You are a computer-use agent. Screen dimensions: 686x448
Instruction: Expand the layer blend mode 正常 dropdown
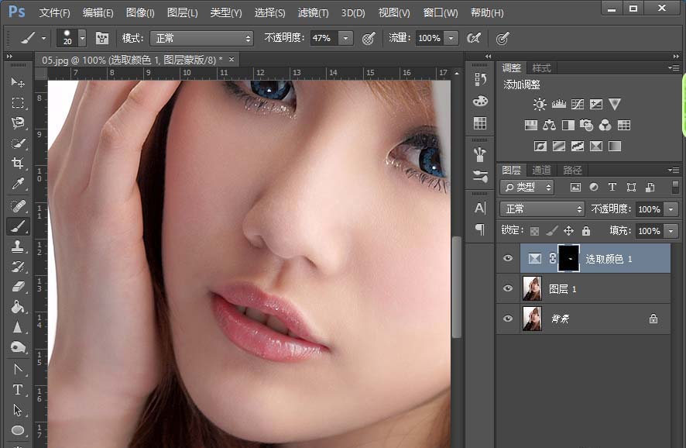pyautogui.click(x=542, y=209)
